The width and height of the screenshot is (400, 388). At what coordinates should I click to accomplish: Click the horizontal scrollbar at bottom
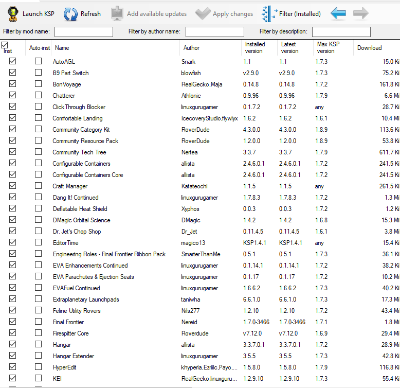[x=100, y=387]
